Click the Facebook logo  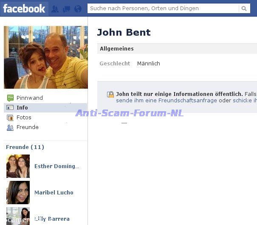(24, 8)
